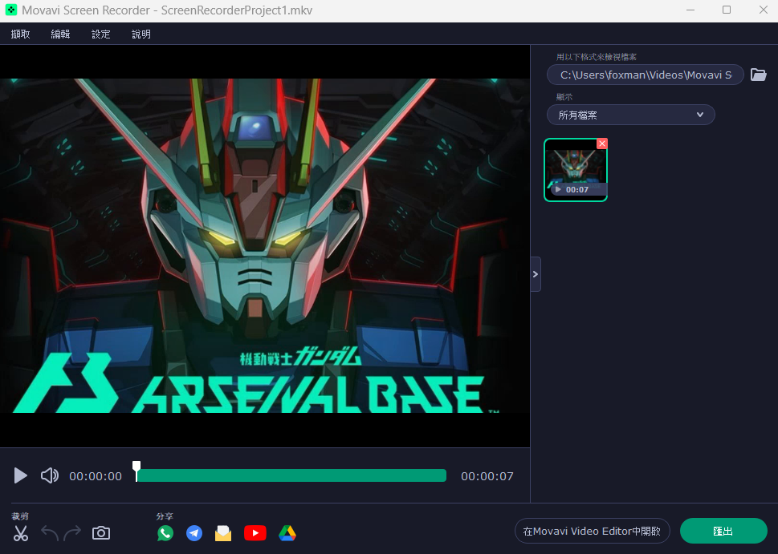Open the folder browse icon
The height and width of the screenshot is (554, 778).
[758, 75]
